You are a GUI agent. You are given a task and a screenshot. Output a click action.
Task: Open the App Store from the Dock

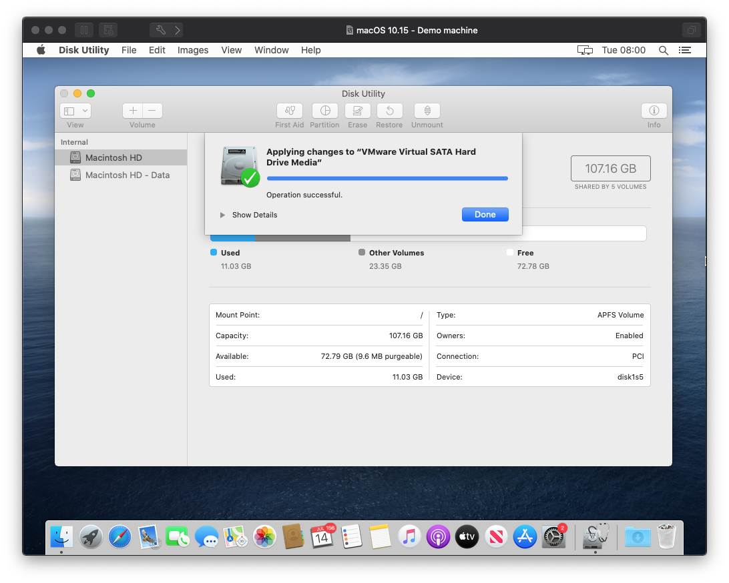(x=525, y=537)
